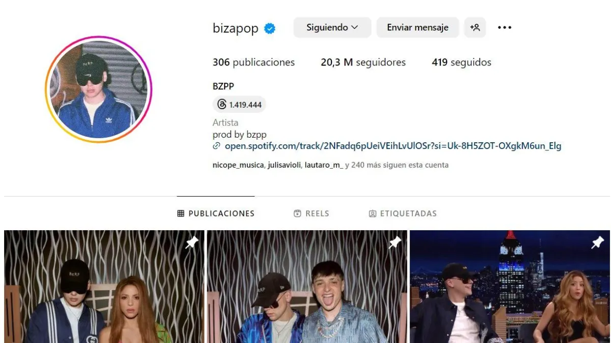Image resolution: width=611 pixels, height=343 pixels.
Task: Switch to the Etiquetadas tab
Action: click(403, 213)
